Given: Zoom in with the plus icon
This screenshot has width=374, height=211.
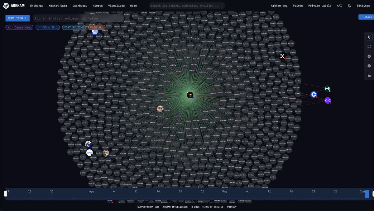Looking at the screenshot, I should 369,56.
